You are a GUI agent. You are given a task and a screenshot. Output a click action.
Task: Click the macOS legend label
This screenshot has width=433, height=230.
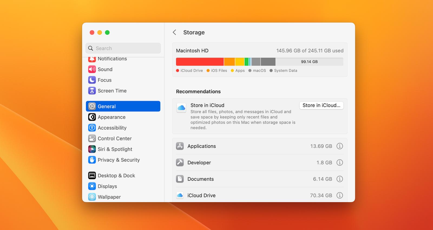[259, 70]
